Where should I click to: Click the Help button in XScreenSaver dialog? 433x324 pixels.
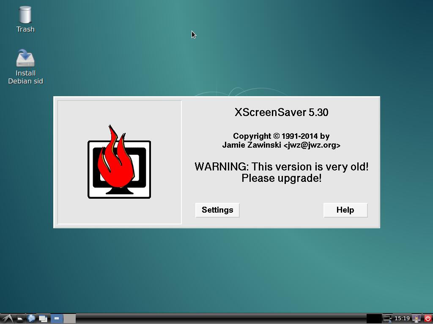click(x=345, y=210)
